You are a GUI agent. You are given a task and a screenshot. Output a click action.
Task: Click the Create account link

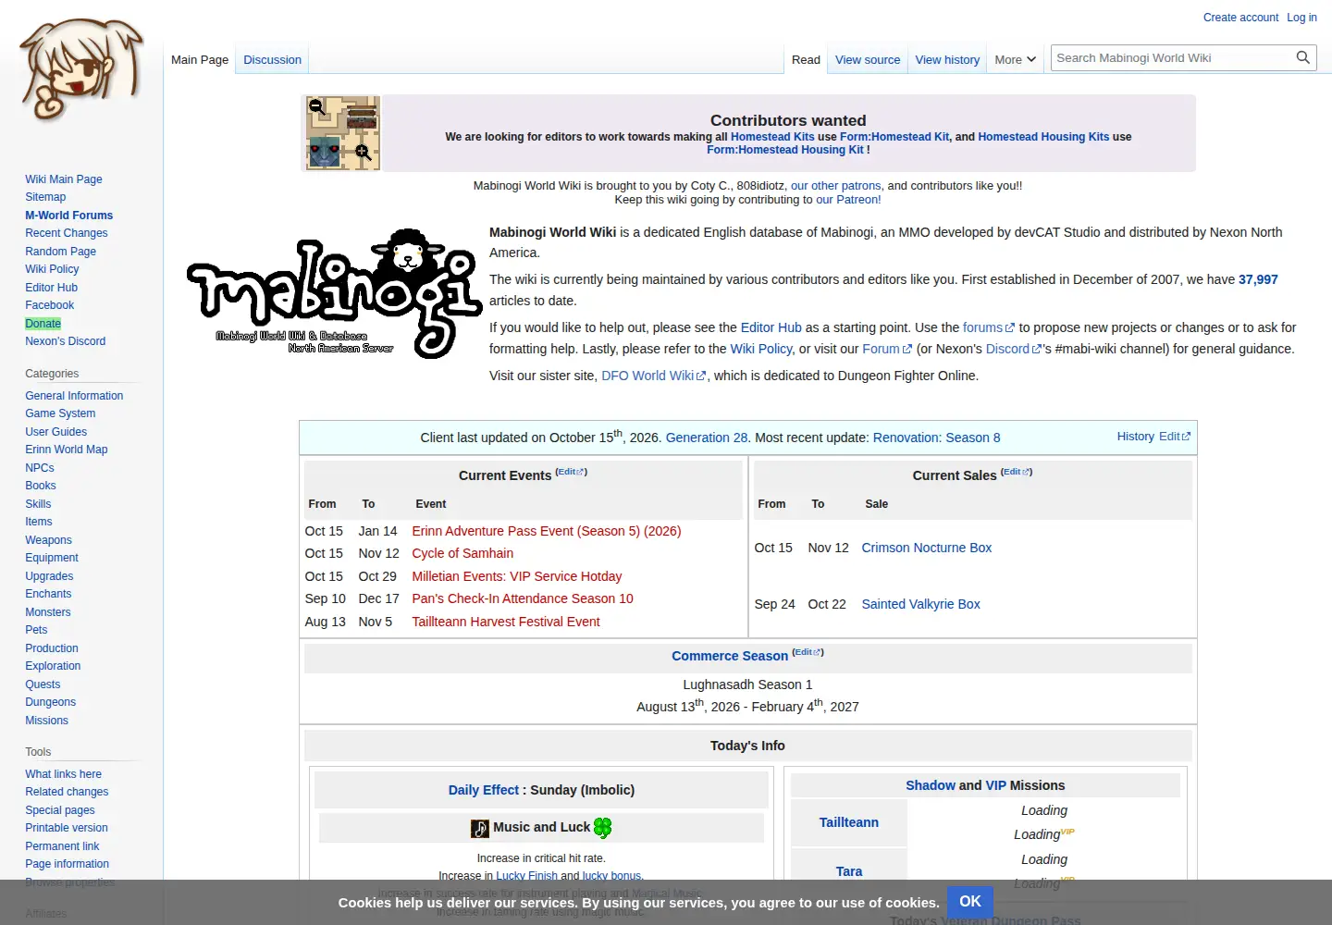pyautogui.click(x=1240, y=18)
